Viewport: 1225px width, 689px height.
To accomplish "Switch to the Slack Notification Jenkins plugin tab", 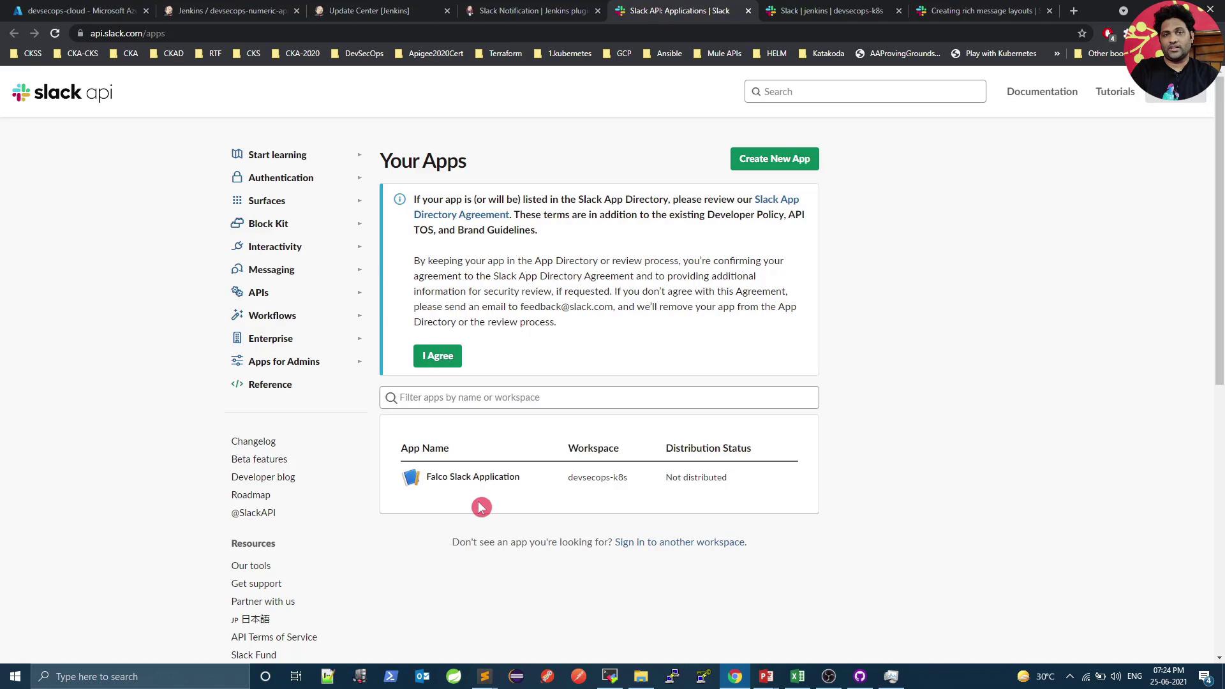I will point(533,11).
